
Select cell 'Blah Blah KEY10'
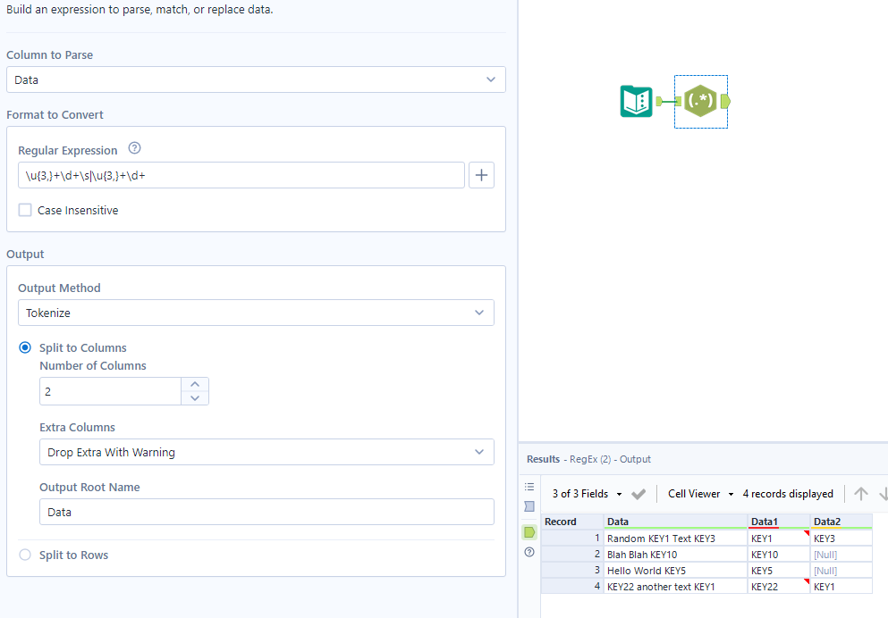(676, 555)
